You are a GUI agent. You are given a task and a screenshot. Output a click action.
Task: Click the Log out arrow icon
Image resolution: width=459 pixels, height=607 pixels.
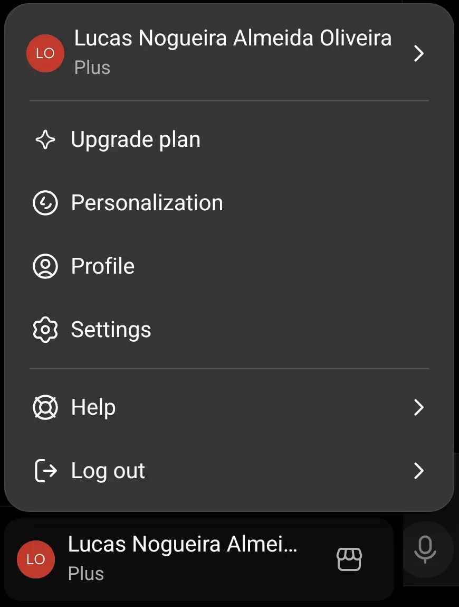coord(45,471)
